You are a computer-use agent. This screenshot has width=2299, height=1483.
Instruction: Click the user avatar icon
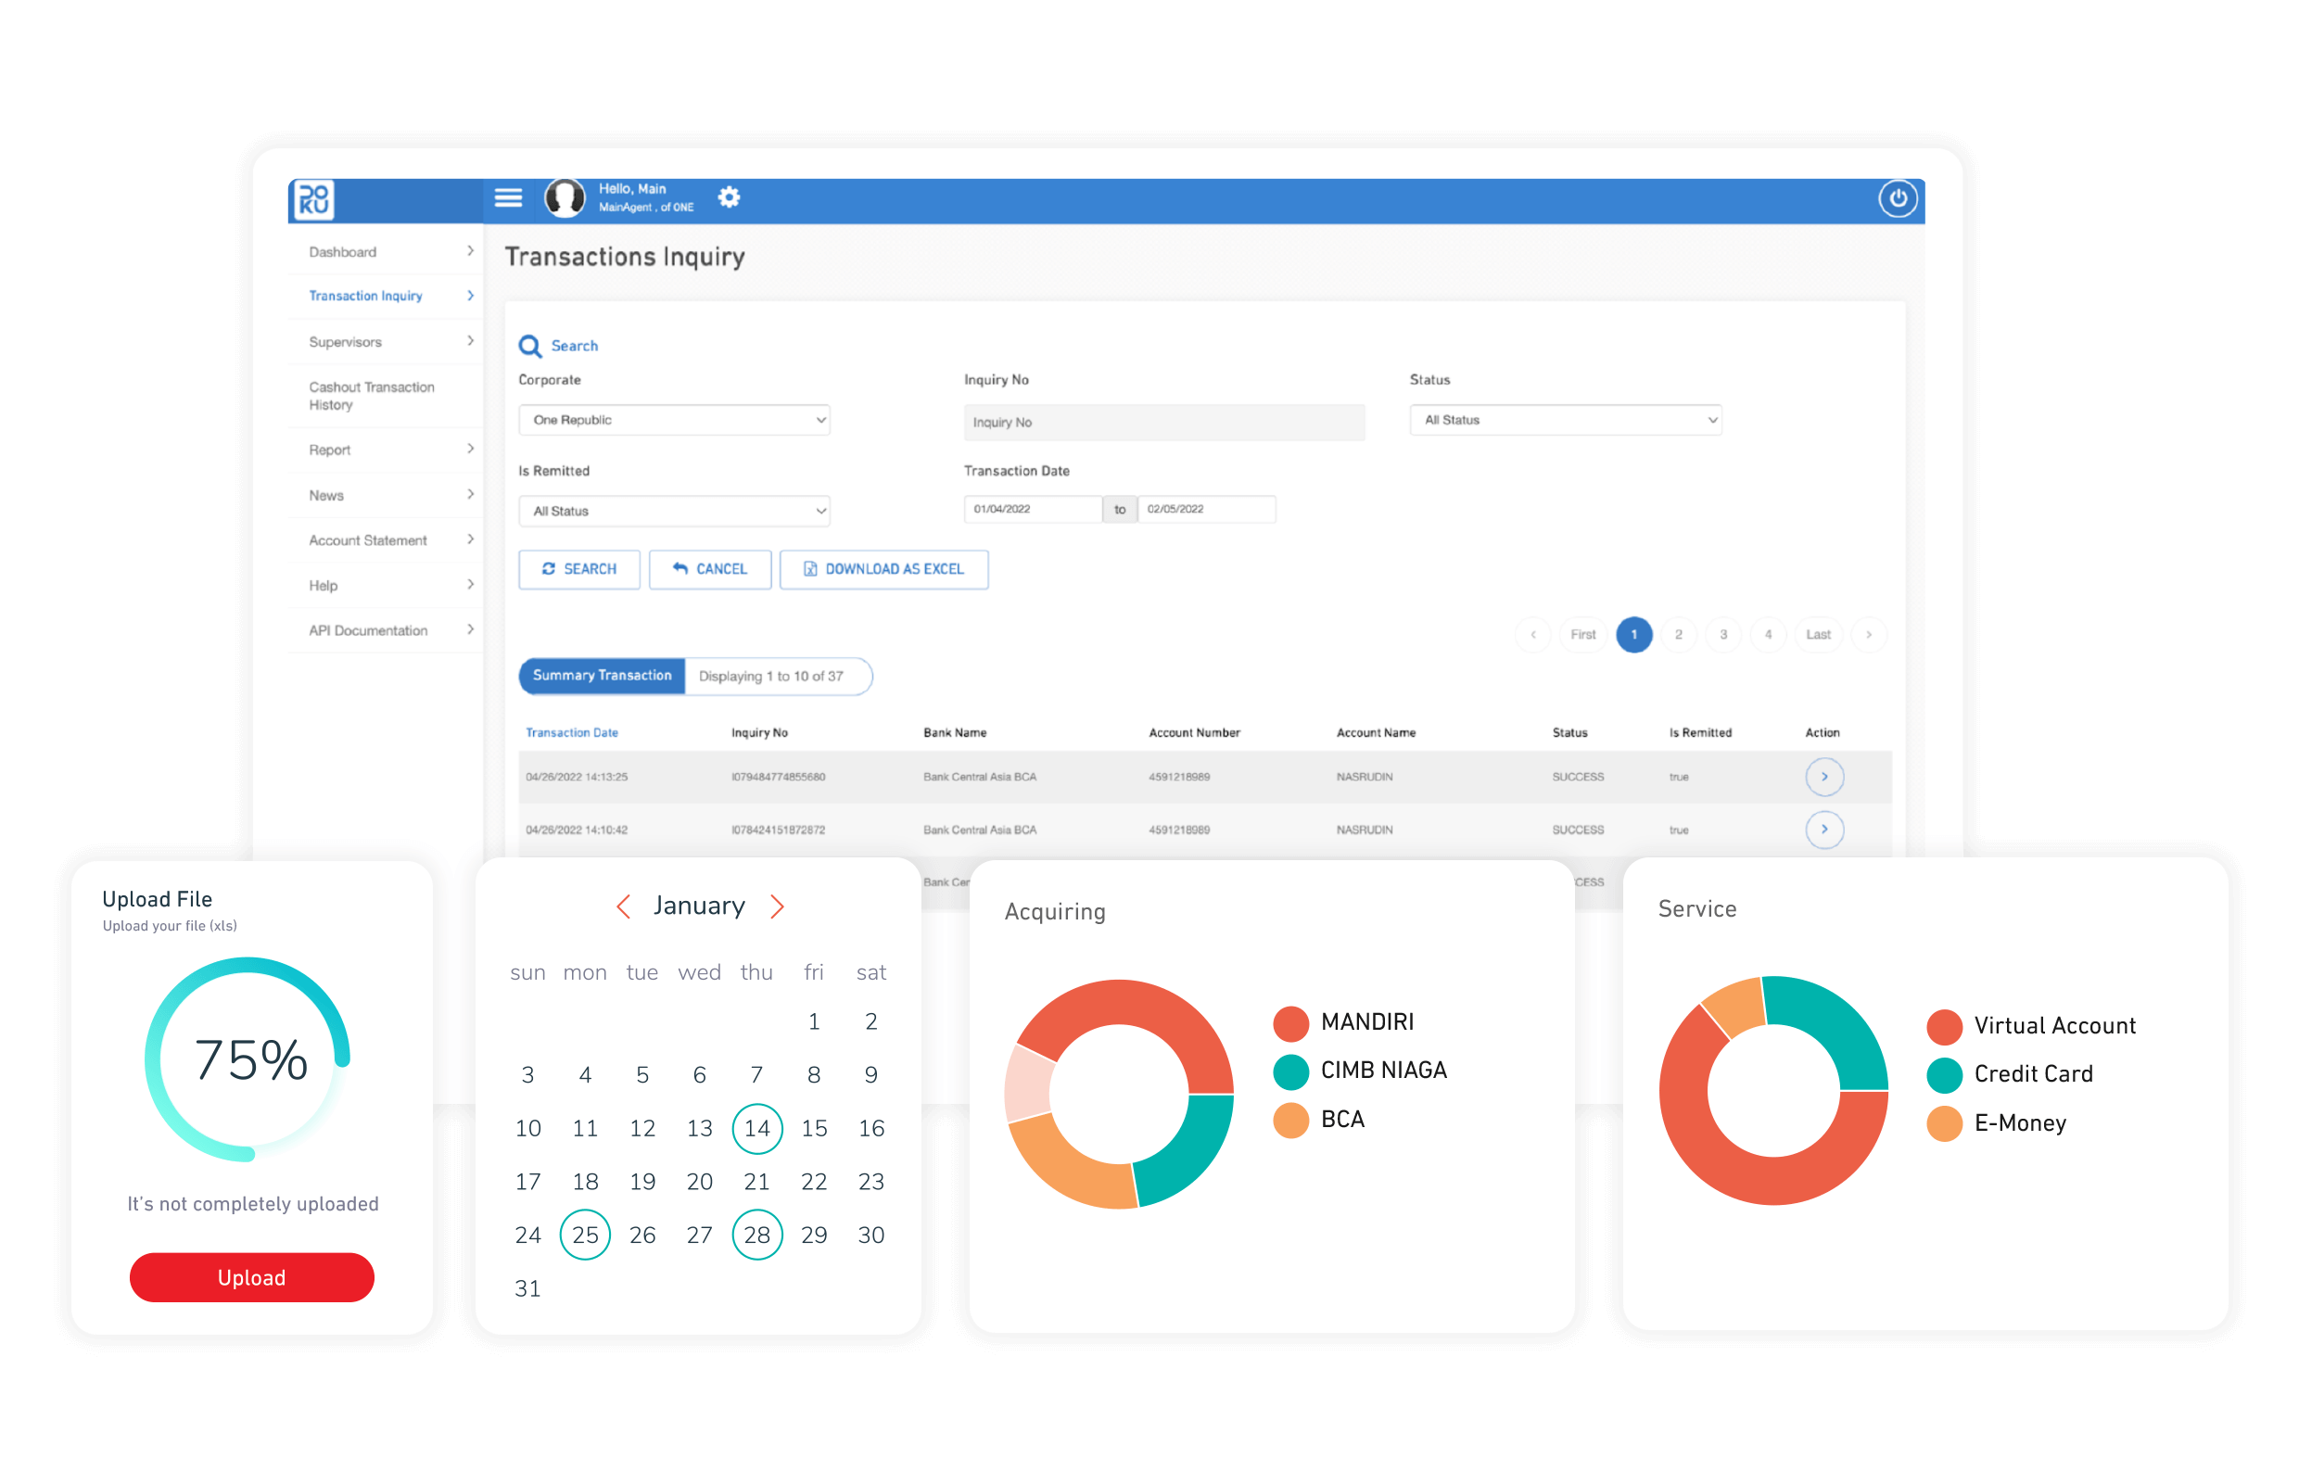click(565, 197)
